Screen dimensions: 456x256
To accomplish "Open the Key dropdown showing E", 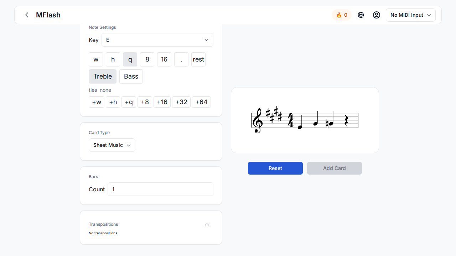I will [157, 40].
